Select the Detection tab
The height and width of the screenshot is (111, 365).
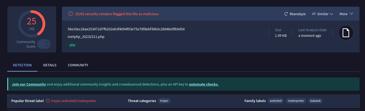[22, 65]
